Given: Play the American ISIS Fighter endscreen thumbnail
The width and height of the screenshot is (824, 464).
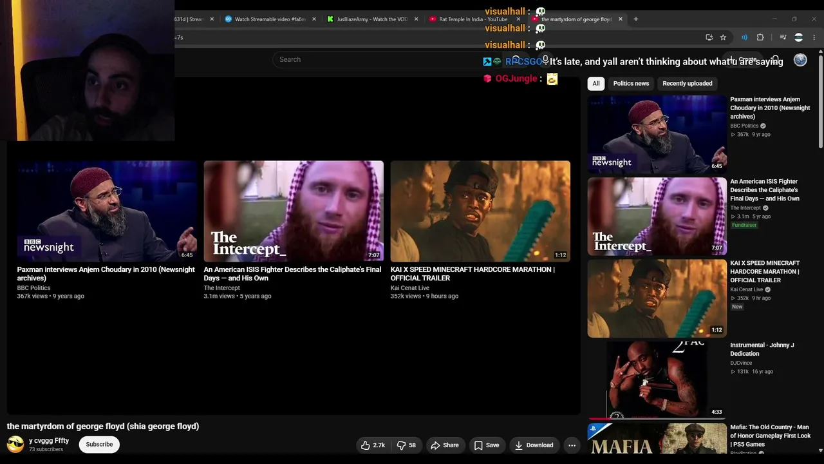Looking at the screenshot, I should pyautogui.click(x=294, y=211).
